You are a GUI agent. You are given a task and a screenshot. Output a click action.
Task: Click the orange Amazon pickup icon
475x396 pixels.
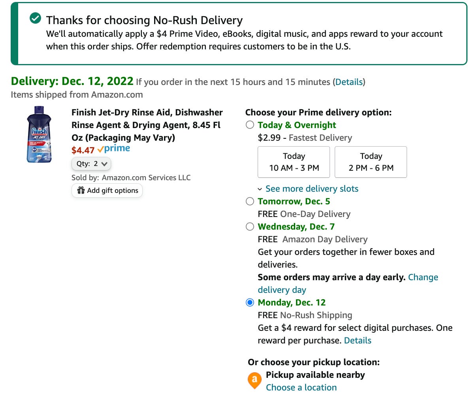(254, 380)
